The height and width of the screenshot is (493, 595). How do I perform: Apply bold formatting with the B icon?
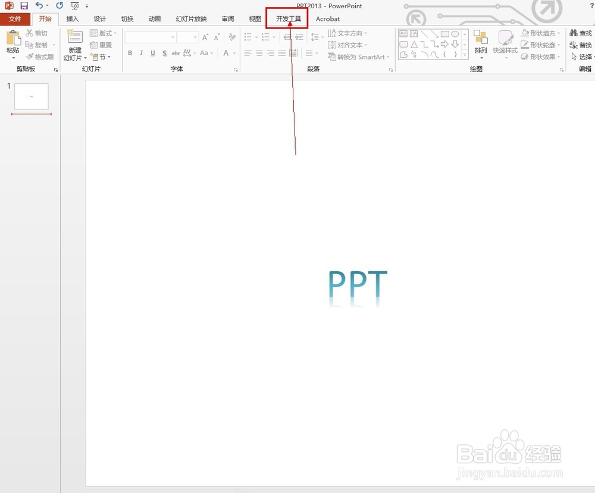pyautogui.click(x=130, y=53)
